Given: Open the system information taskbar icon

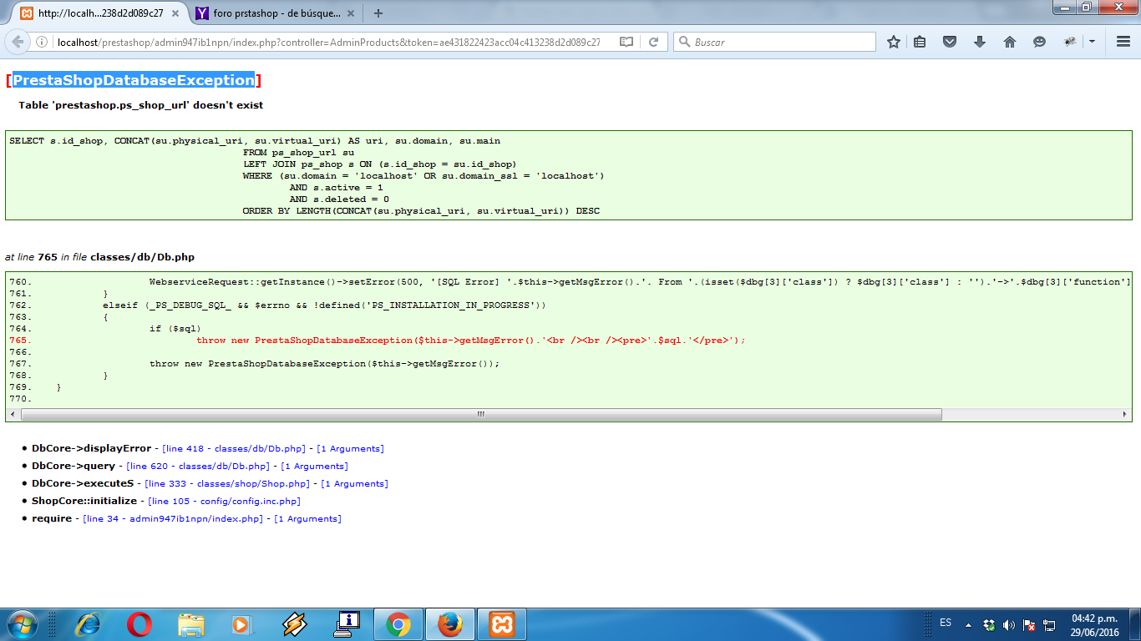Looking at the screenshot, I should 347,624.
